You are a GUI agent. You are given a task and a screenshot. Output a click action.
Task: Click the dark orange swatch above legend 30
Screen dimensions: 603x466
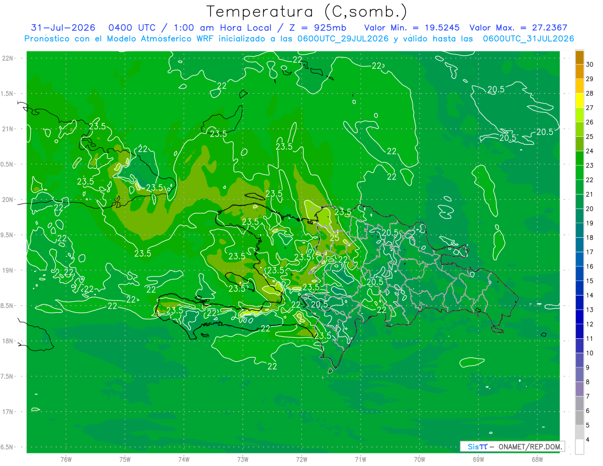pos(579,57)
